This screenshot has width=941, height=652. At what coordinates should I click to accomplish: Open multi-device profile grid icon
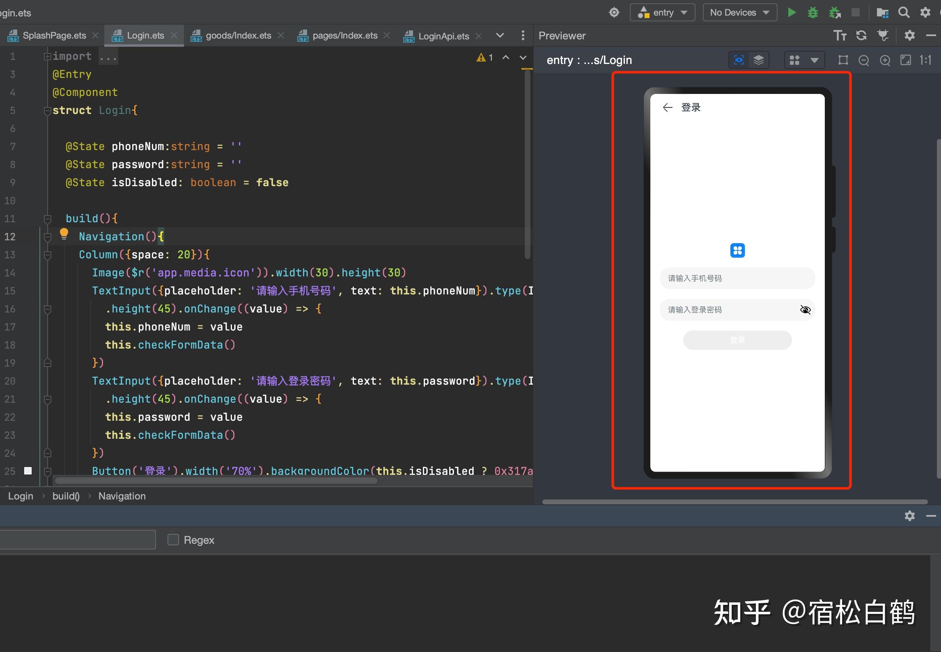coord(795,60)
